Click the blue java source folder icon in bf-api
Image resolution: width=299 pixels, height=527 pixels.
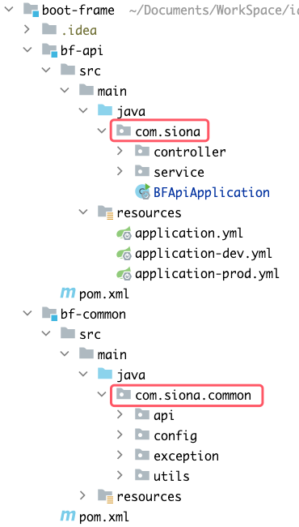105,110
